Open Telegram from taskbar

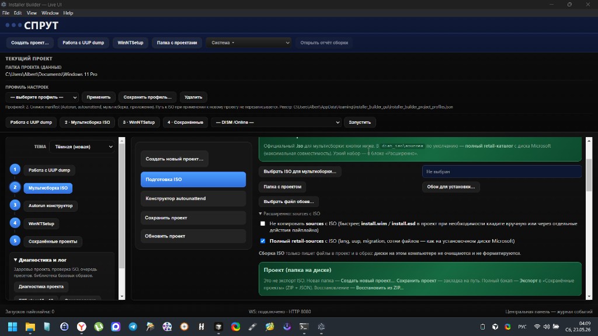pyautogui.click(x=133, y=327)
